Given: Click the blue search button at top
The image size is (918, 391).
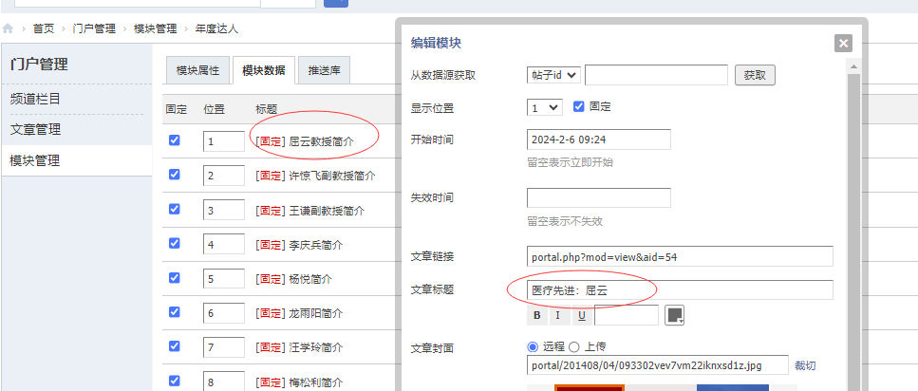Looking at the screenshot, I should click(x=335, y=2).
